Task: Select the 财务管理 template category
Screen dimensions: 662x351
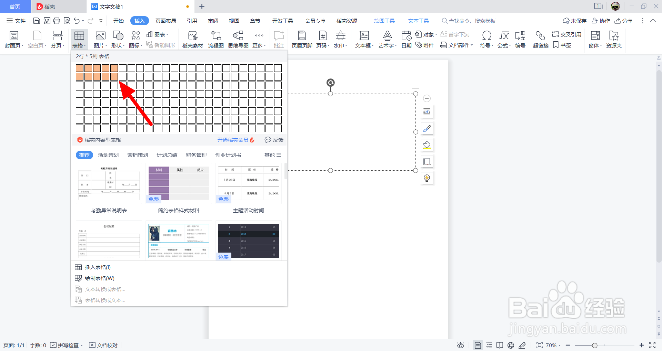Action: point(196,155)
